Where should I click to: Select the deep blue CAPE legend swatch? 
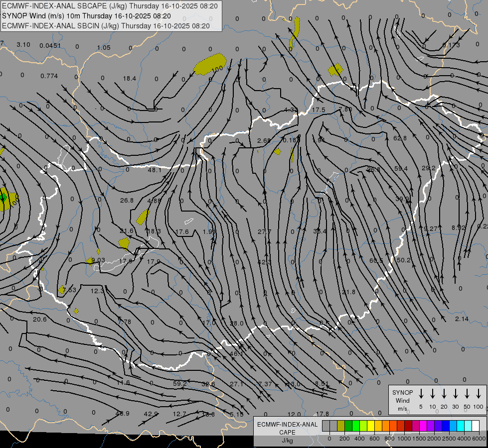(x=445, y=426)
